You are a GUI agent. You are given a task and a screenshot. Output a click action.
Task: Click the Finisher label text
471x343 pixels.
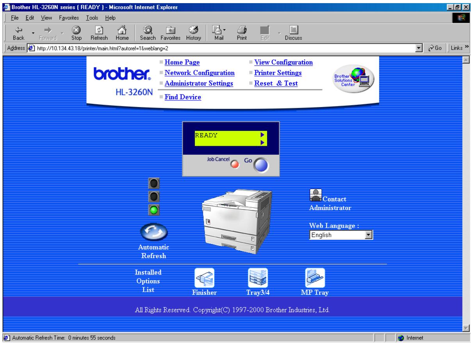(x=204, y=293)
